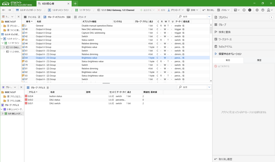This screenshot has height=162, width=275.
Task: Click the help question mark icon
Action: tap(263, 10)
